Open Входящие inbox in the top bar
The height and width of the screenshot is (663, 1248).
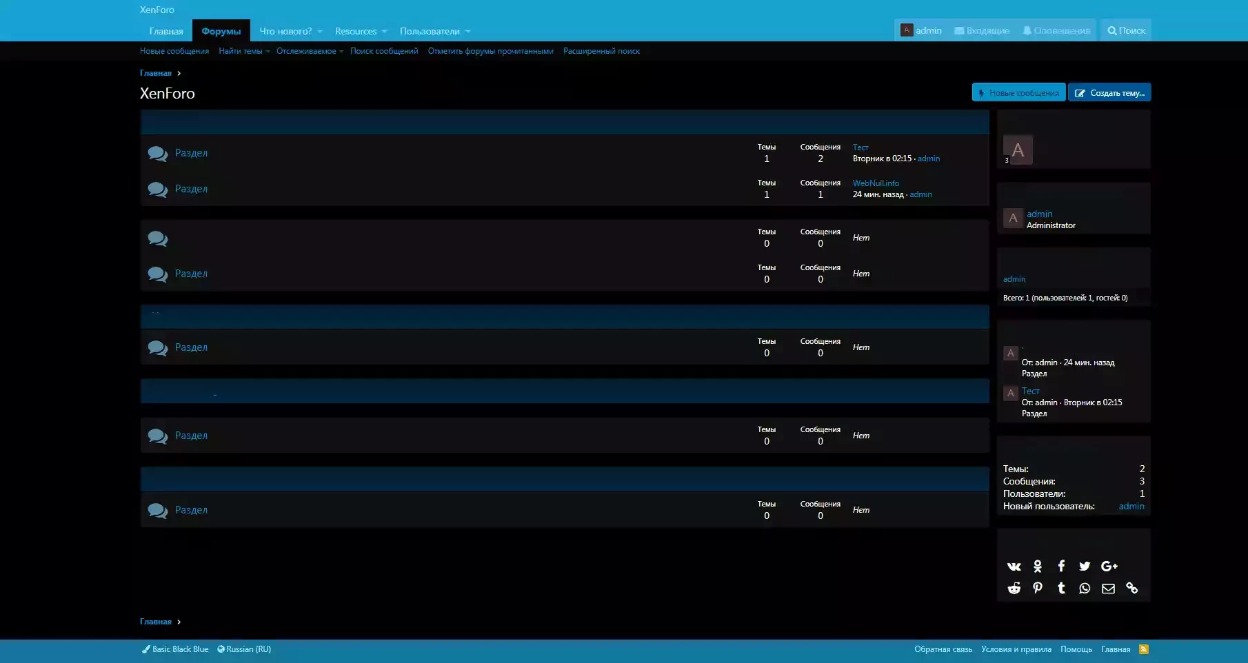click(x=981, y=30)
